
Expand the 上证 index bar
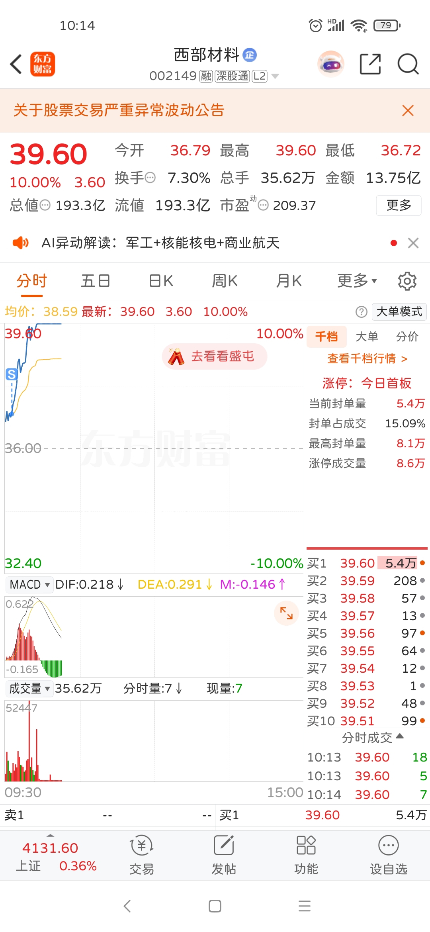pos(50,836)
